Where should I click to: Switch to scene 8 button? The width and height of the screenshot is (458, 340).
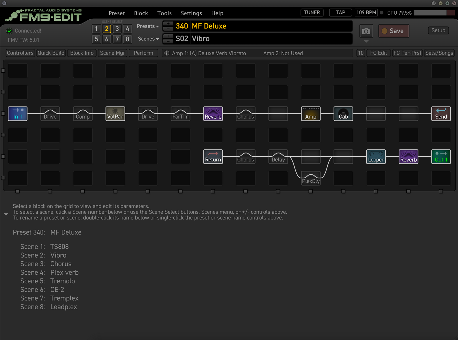127,39
